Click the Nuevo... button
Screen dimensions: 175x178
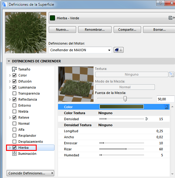[x=62, y=30]
